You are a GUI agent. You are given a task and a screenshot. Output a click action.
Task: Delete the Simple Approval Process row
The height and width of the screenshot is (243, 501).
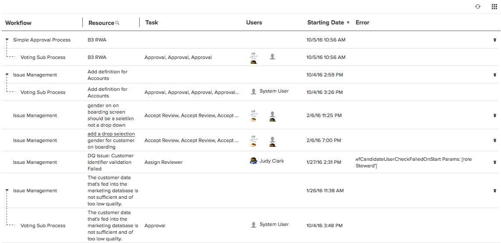click(495, 40)
